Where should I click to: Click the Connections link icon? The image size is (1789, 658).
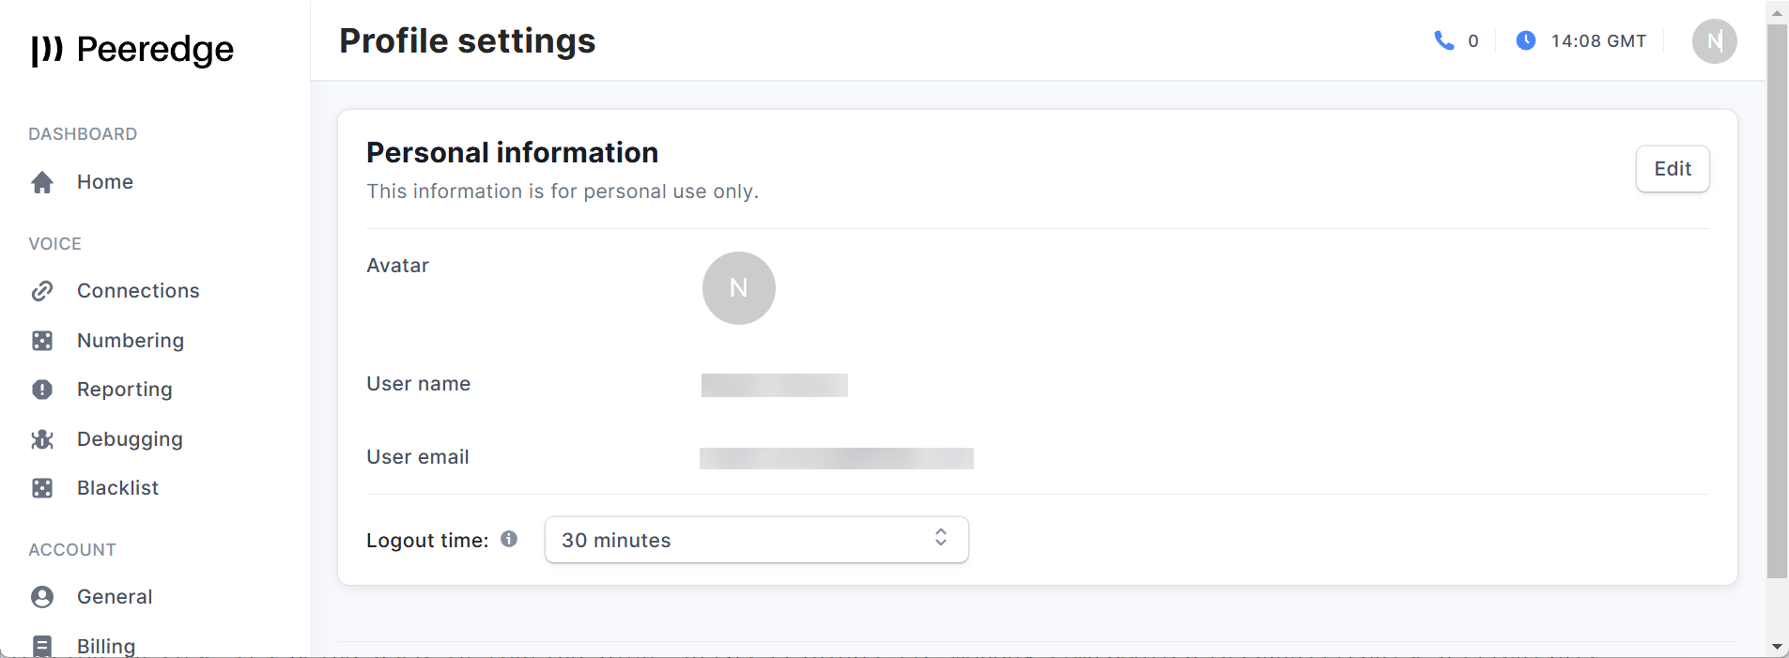[42, 291]
